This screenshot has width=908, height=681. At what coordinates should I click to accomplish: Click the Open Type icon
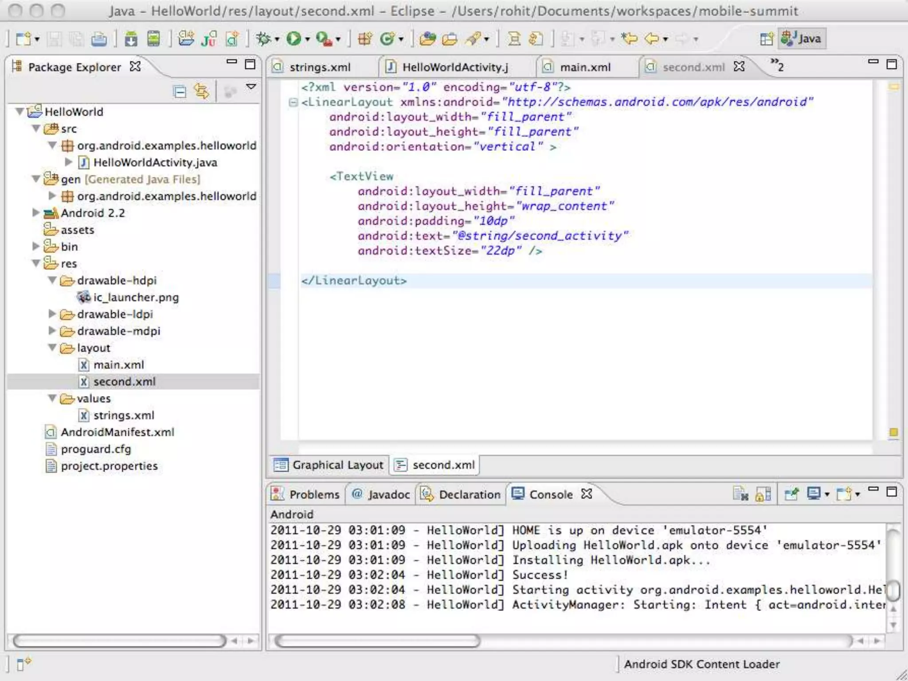pyautogui.click(x=427, y=39)
